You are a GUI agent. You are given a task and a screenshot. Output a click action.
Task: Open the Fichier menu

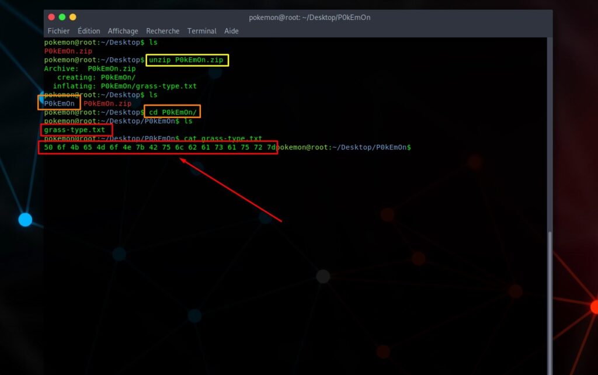pos(58,30)
